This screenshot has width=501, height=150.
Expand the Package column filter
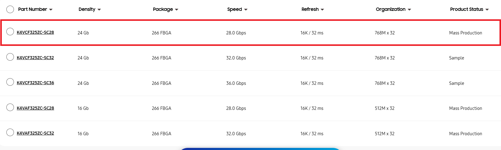pyautogui.click(x=165, y=9)
